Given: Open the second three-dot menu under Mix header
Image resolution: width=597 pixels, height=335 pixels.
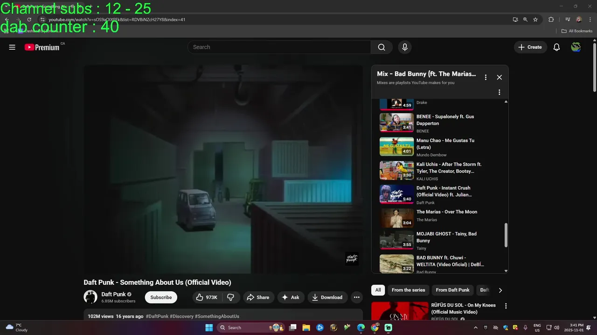Looking at the screenshot, I should [x=499, y=92].
